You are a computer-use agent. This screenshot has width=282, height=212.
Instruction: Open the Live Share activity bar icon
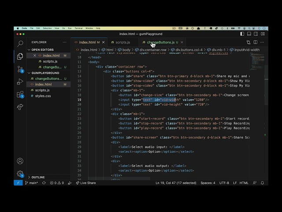(x=20, y=107)
